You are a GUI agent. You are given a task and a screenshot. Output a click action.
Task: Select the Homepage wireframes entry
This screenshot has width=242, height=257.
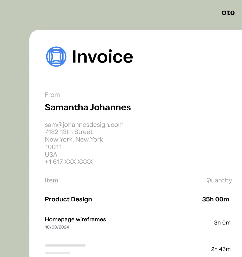click(x=75, y=219)
